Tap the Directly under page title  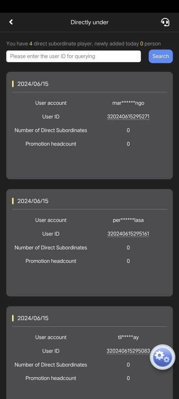pos(90,22)
